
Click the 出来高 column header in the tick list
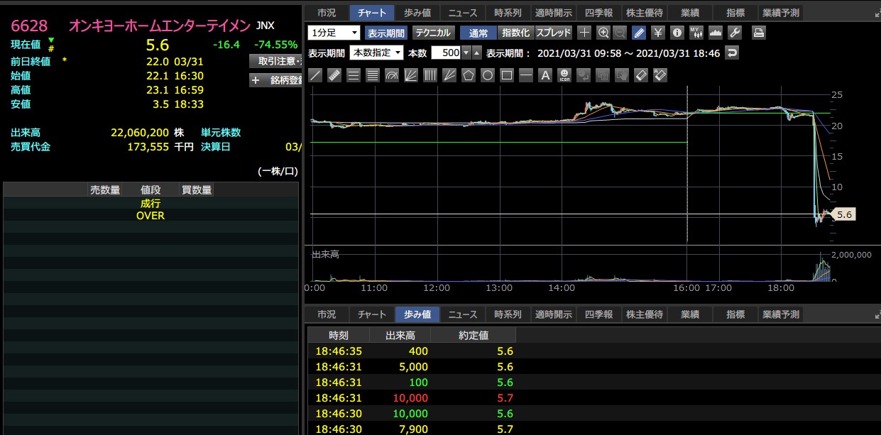400,336
